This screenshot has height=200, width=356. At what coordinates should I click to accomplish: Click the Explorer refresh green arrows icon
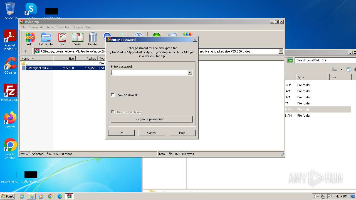tap(290, 60)
